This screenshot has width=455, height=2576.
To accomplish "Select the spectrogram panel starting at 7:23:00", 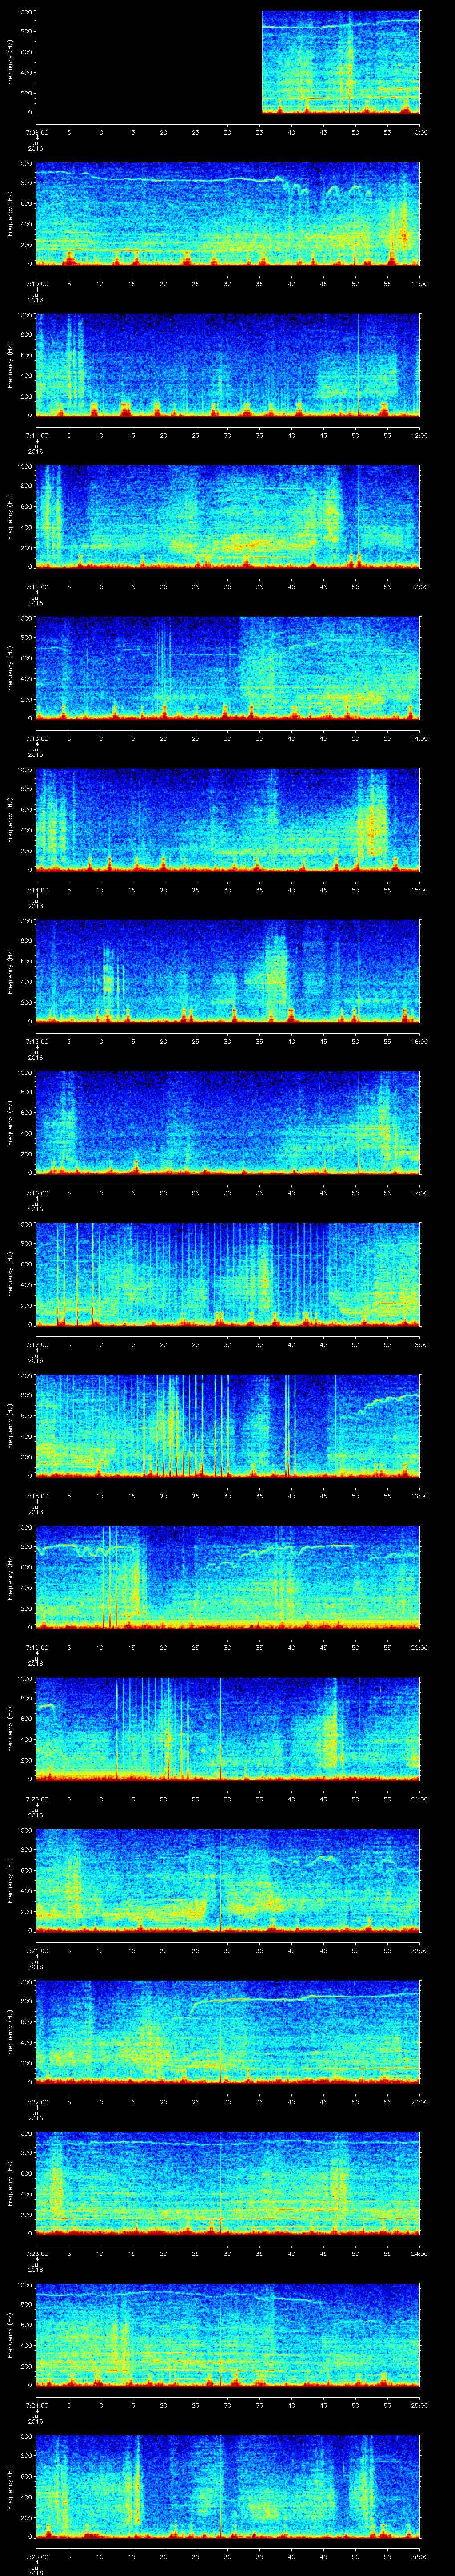I will pyautogui.click(x=228, y=2183).
